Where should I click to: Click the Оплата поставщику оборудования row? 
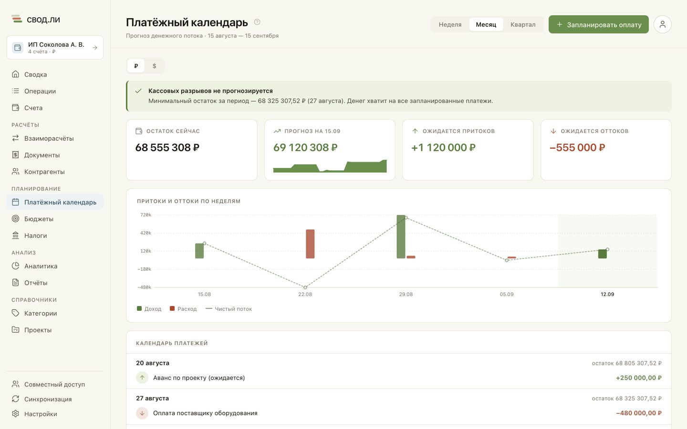(x=399, y=413)
